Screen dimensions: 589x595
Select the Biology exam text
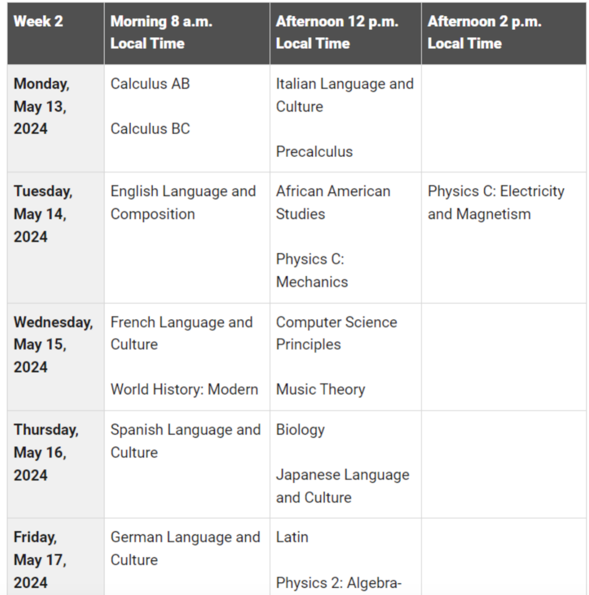[300, 430]
